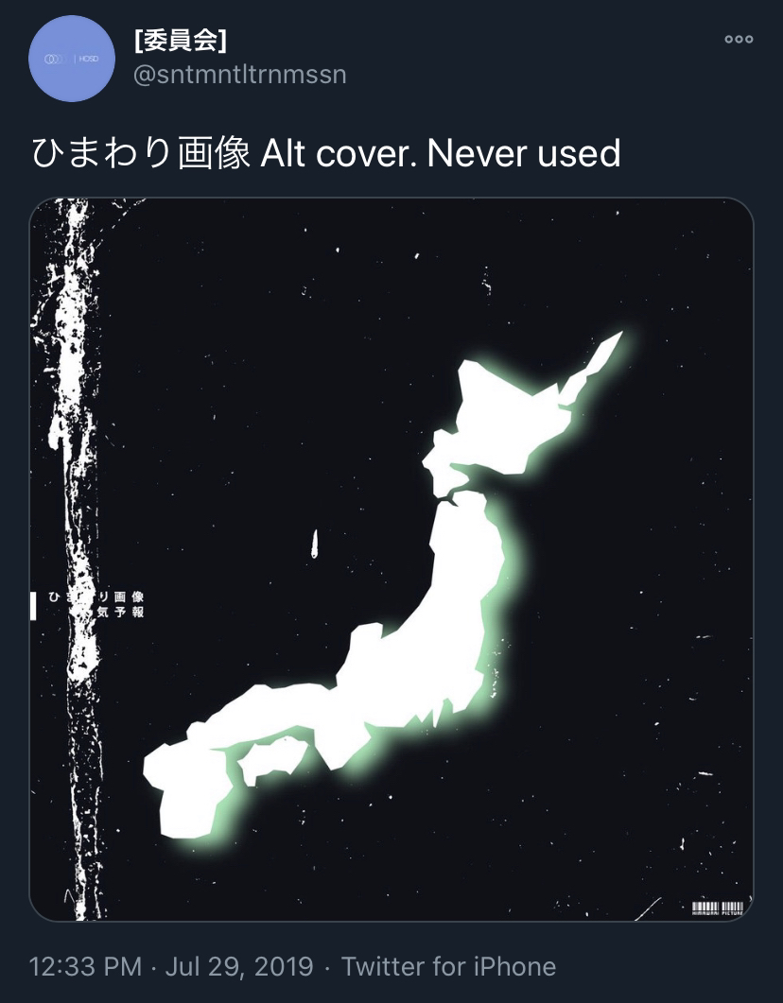Tap the round blue profile avatar
This screenshot has width=783, height=1003.
tap(72, 59)
